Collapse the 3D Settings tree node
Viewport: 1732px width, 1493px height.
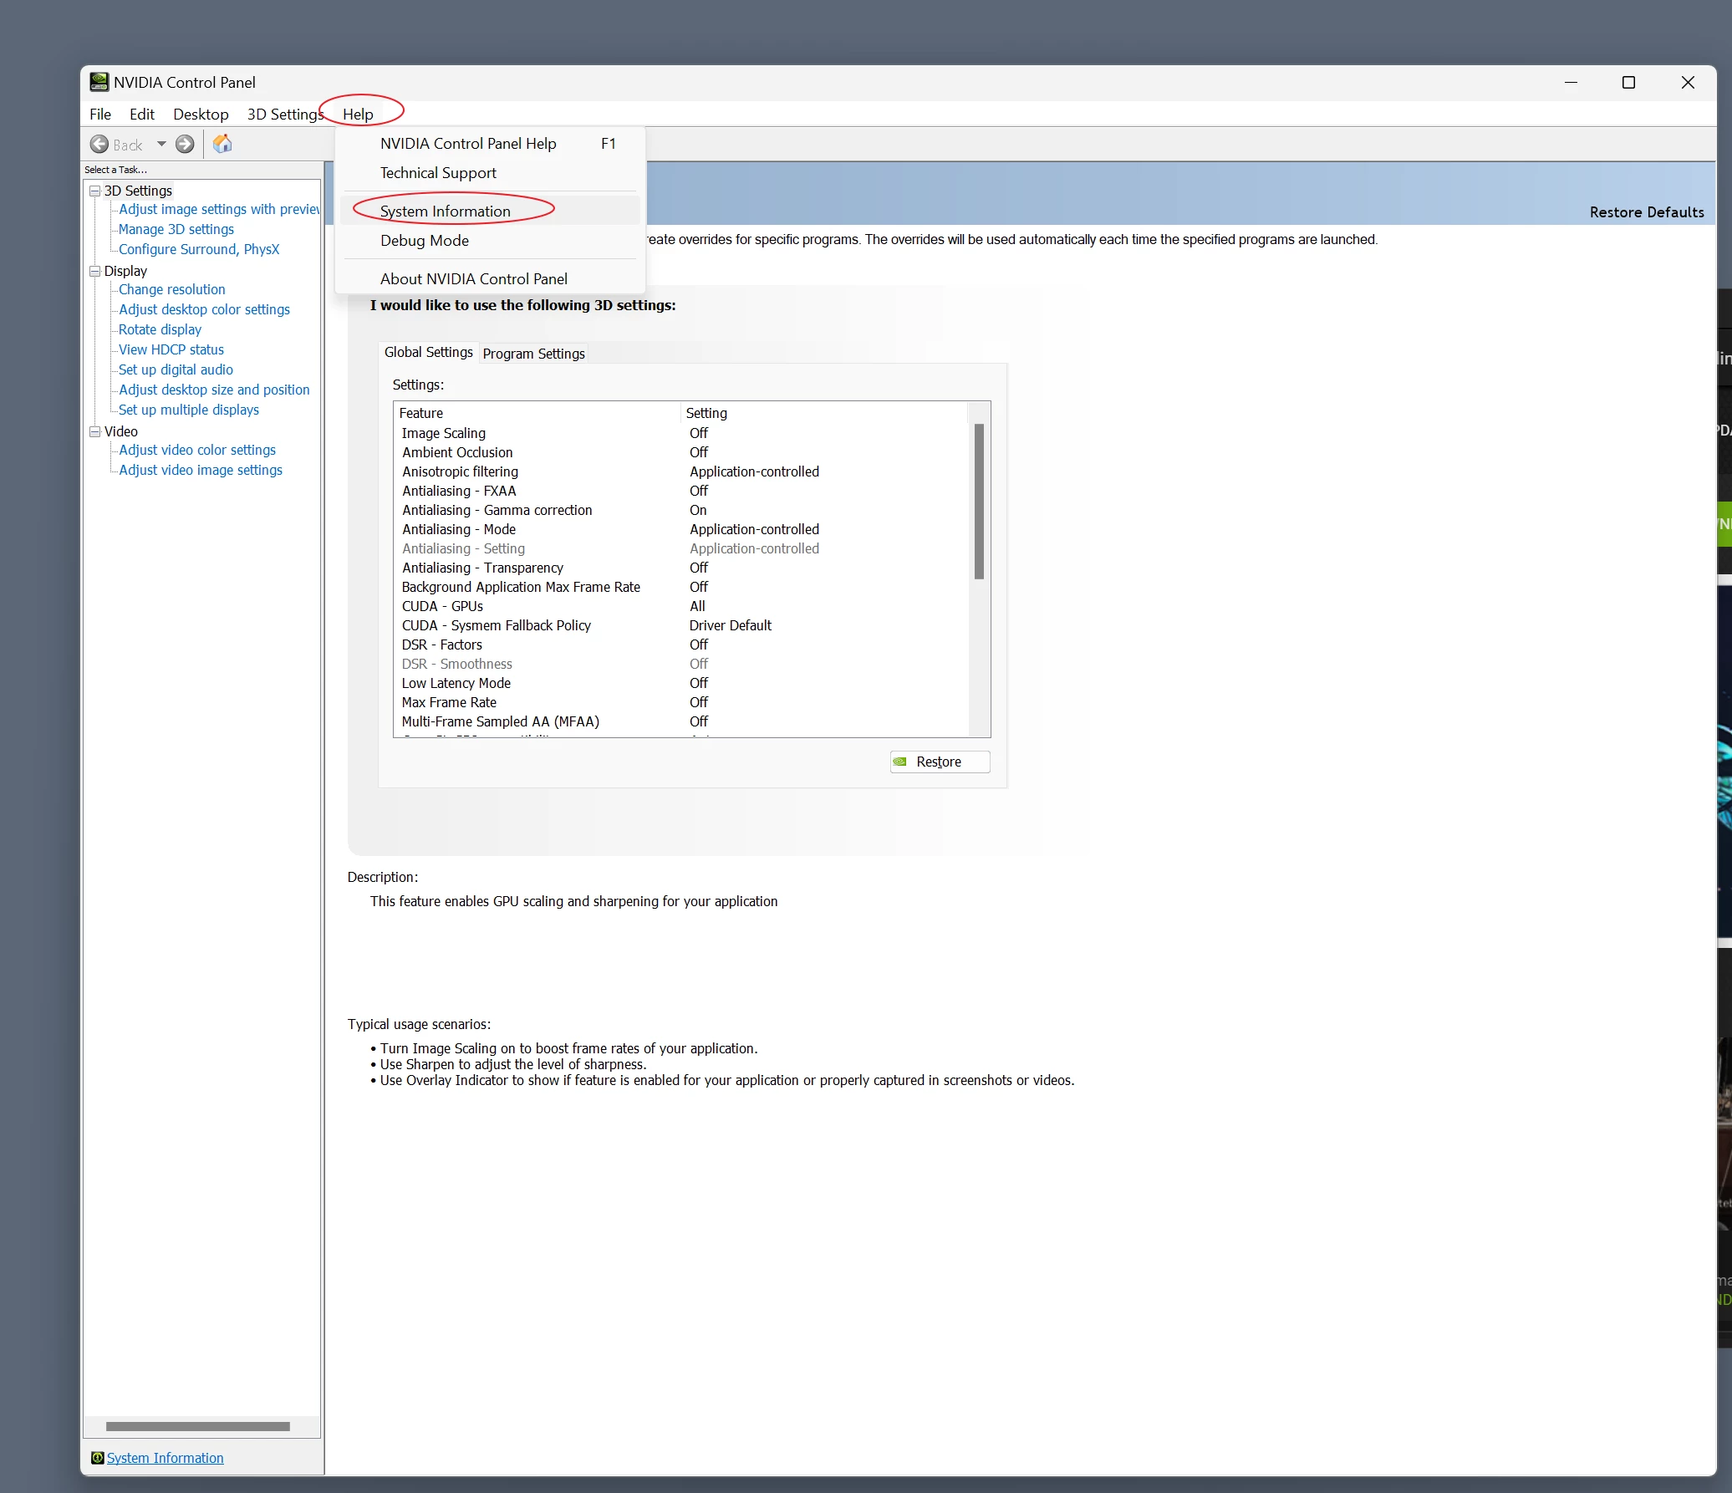94,191
